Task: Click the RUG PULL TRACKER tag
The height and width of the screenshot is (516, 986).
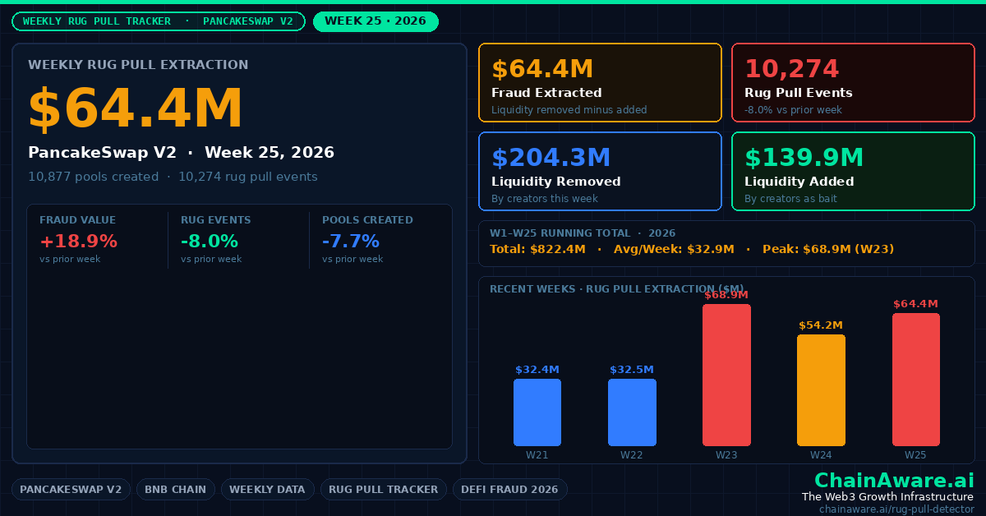Action: (384, 490)
